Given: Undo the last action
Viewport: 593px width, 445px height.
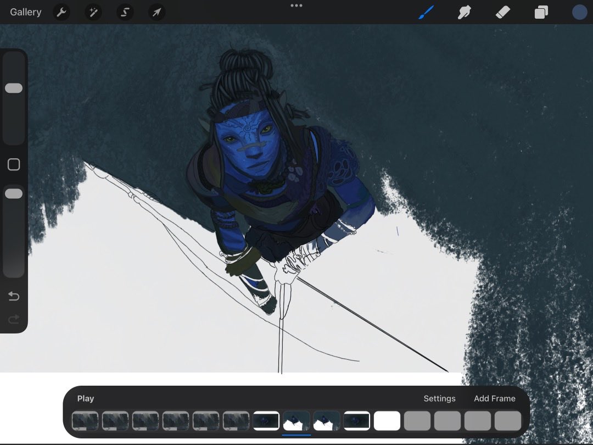Looking at the screenshot, I should tap(14, 296).
